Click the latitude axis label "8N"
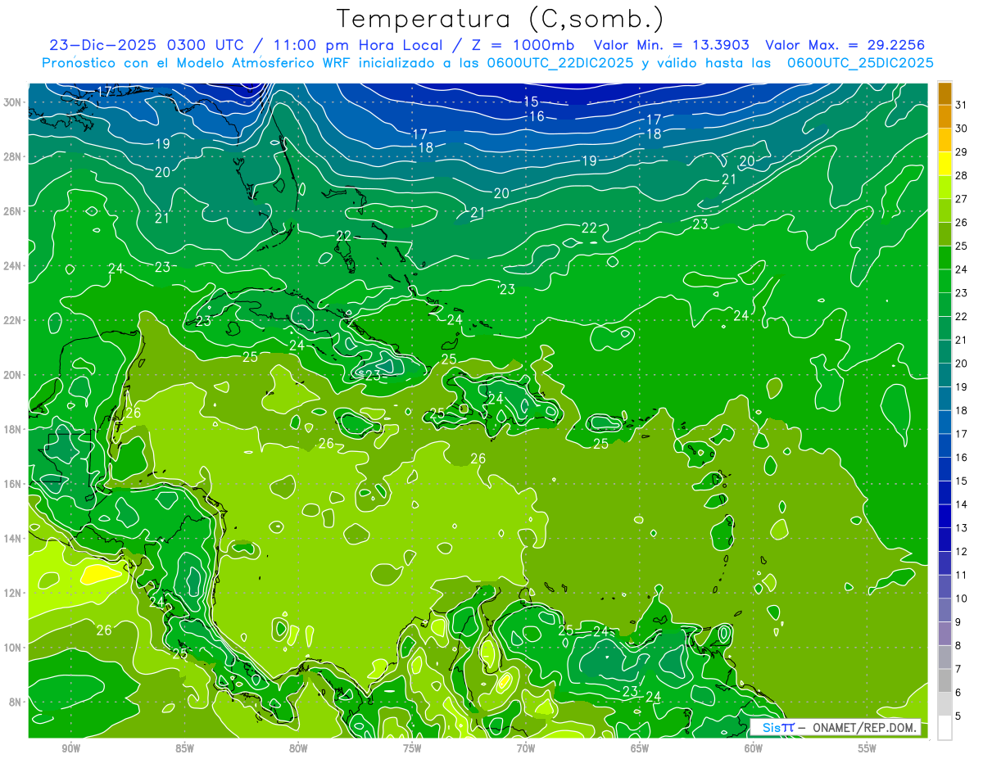 [x=16, y=702]
